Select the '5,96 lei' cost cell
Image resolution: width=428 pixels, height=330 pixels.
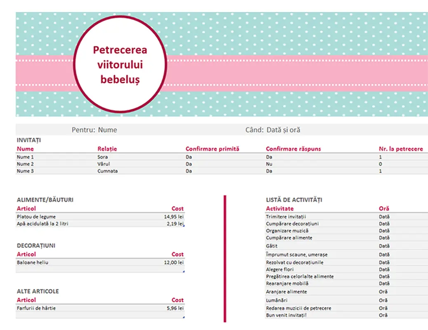[175, 308]
